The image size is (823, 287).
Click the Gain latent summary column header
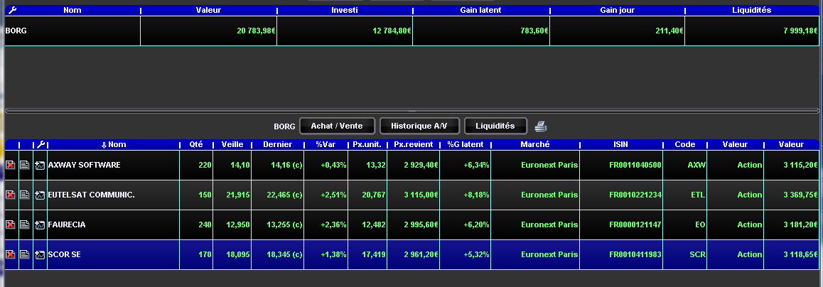480,10
